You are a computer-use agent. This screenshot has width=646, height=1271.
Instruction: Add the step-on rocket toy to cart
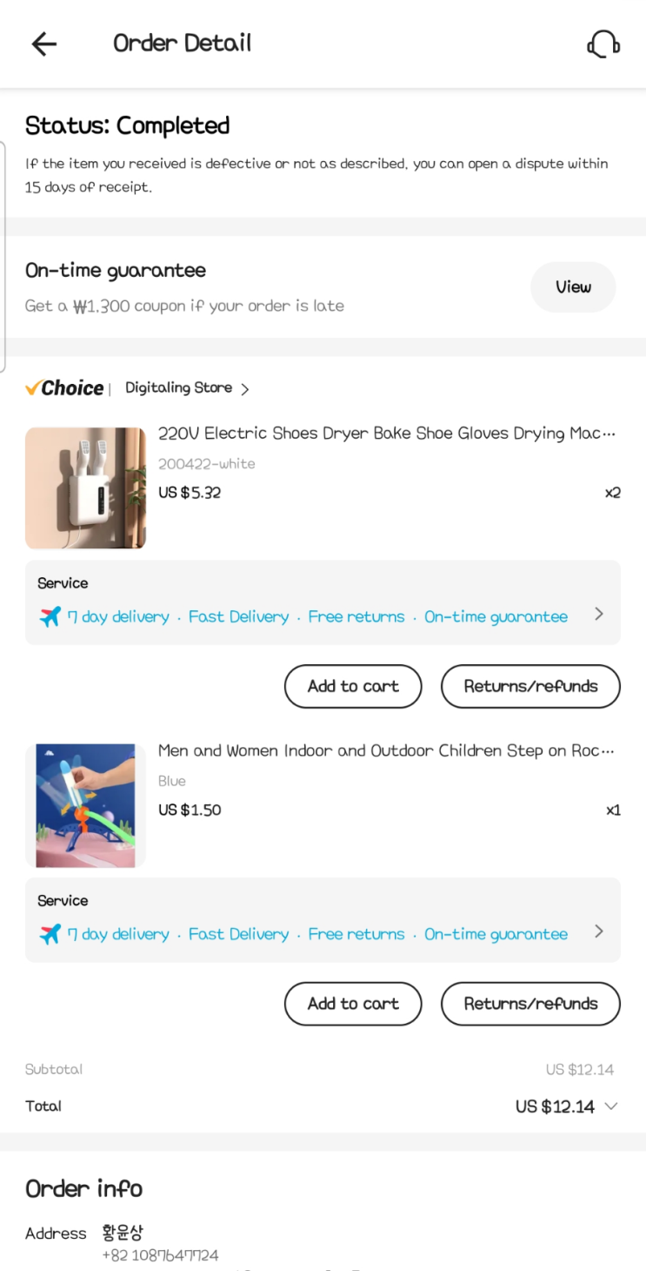pos(353,1004)
